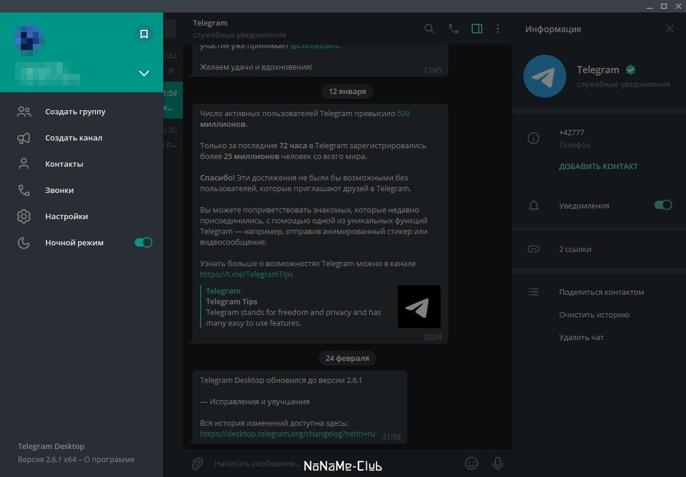686x477 pixels.
Task: Select Создать группу menu item
Action: [82, 111]
